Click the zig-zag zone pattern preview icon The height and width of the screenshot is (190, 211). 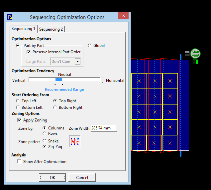(x=75, y=141)
